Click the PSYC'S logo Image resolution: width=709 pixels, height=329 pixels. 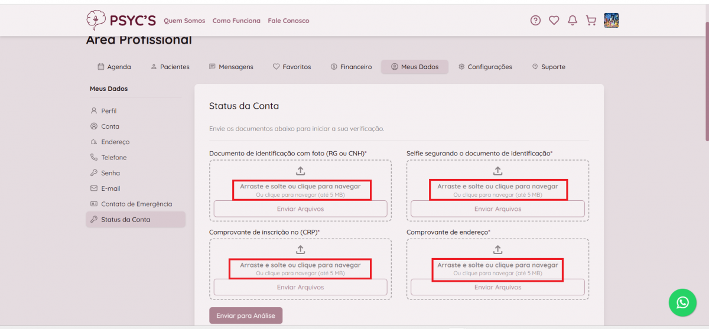point(121,21)
